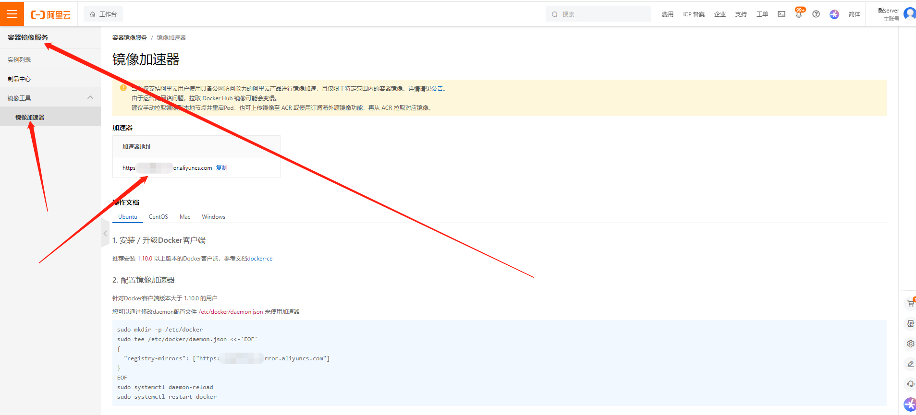Click the 毅server 主账号 account name

click(889, 14)
